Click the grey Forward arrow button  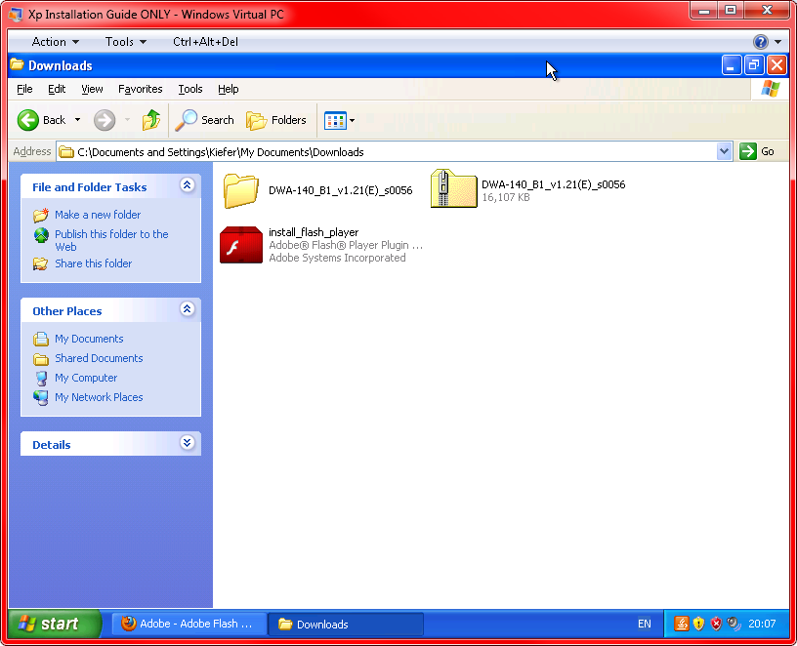point(105,120)
